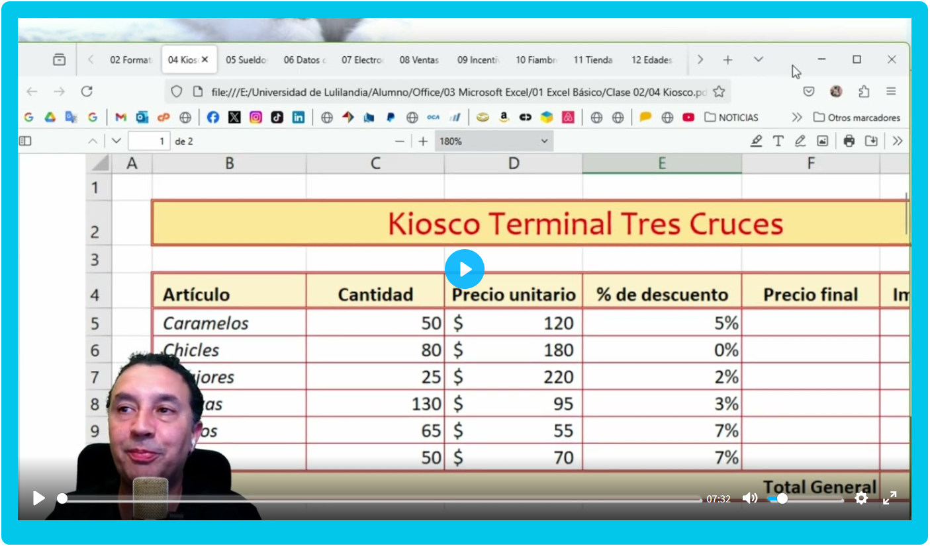Mute the video with the speaker icon
This screenshot has width=930, height=546.
(x=749, y=498)
